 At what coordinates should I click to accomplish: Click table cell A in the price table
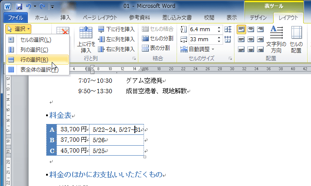pos(52,130)
